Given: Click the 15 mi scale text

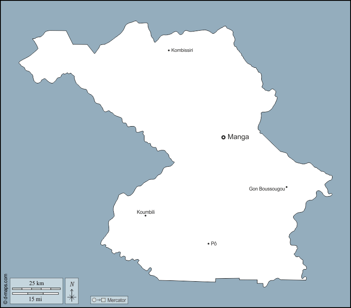Looking at the screenshot, I should point(35,299).
